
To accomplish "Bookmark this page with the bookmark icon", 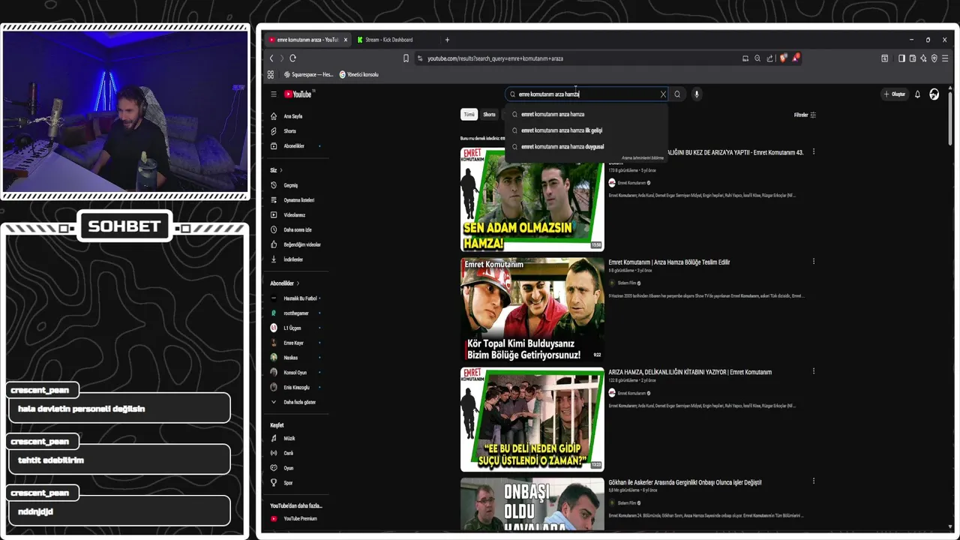I will tap(406, 58).
